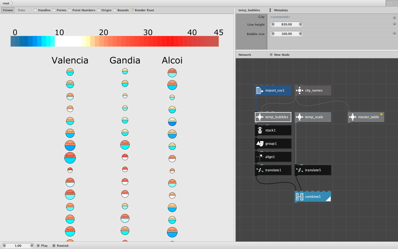Click the root breadcrumb
This screenshot has height=249, width=398.
click(6, 3)
